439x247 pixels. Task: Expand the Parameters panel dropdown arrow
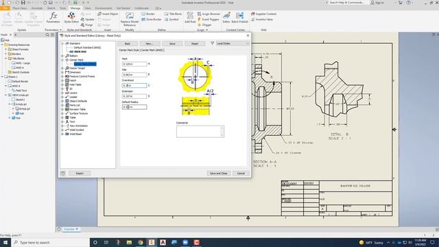tap(61, 30)
